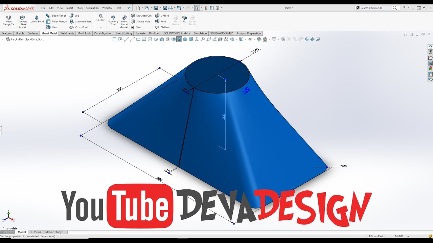Toggle Shaded With Edges display mode
The height and width of the screenshot is (243, 433).
(179, 39)
